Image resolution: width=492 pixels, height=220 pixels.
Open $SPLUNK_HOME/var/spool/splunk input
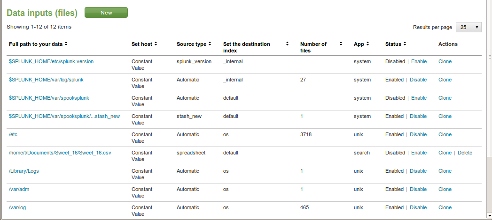click(x=49, y=98)
